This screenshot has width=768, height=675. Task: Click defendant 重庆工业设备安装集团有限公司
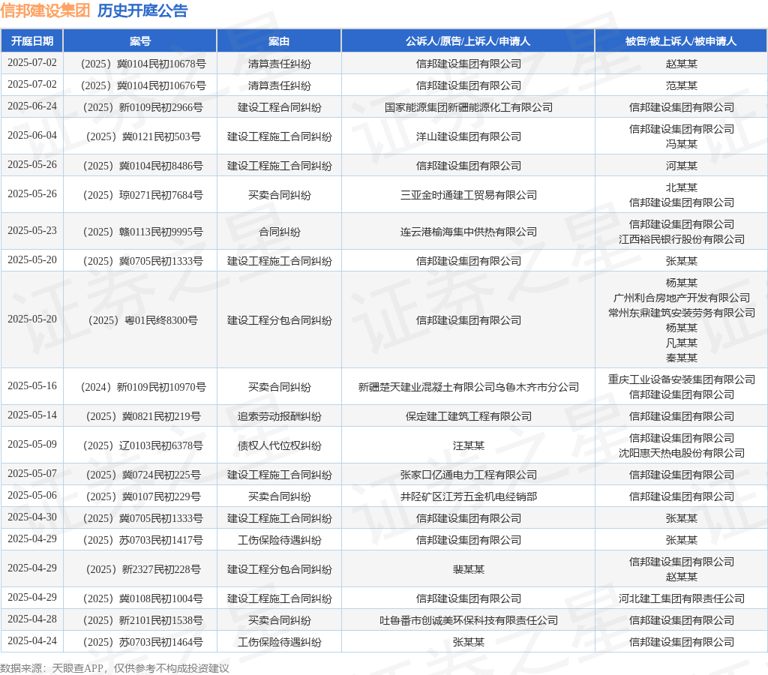coord(681,379)
